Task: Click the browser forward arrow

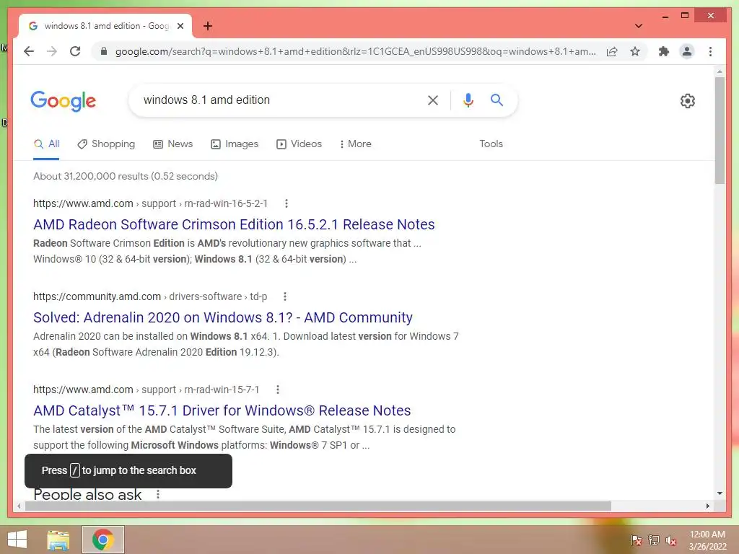Action: click(x=52, y=51)
